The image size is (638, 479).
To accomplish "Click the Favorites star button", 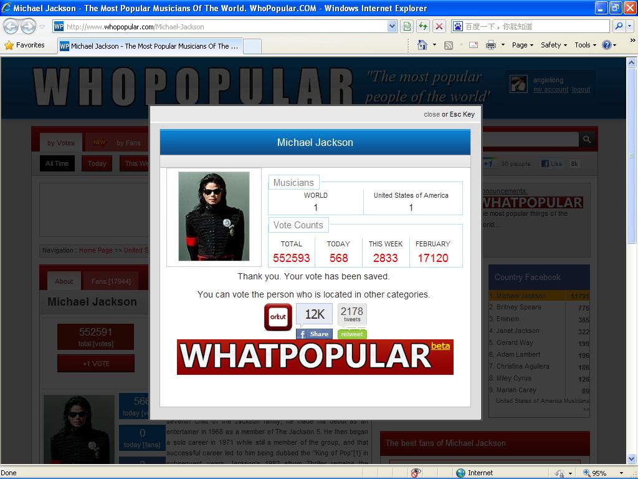I will (x=25, y=45).
